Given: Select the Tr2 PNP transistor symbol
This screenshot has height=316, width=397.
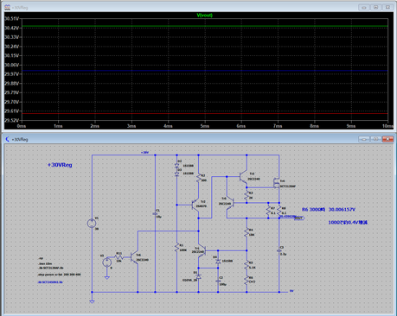Looking at the screenshot, I should pos(195,205).
